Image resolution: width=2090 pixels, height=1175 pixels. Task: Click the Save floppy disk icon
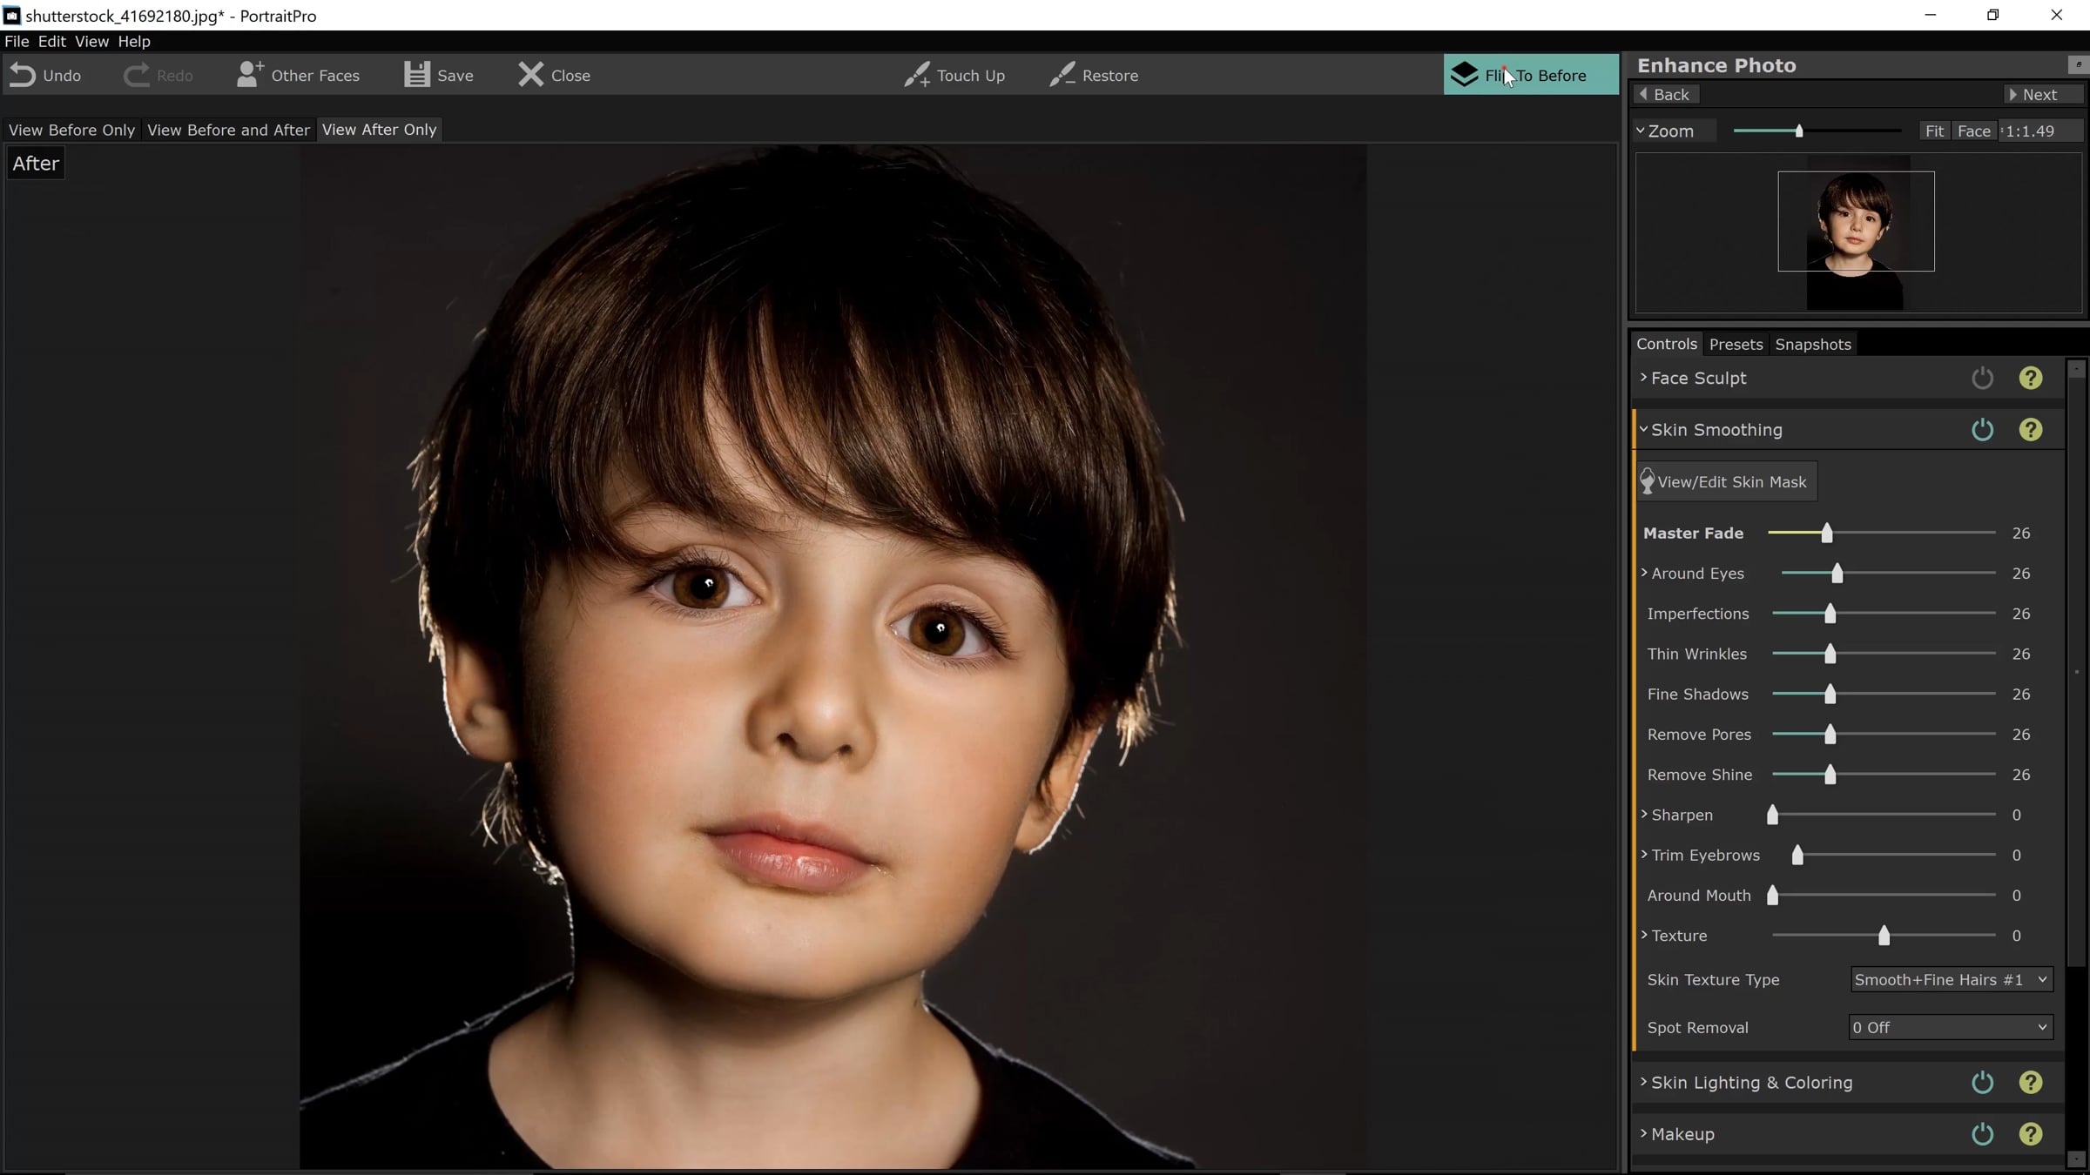[x=416, y=75]
